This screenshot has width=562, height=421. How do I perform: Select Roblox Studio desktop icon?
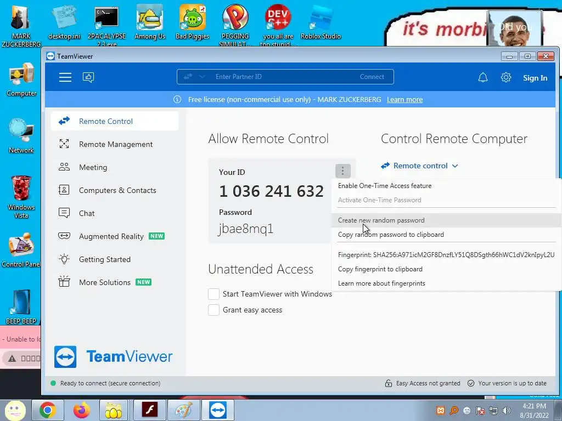coord(321,22)
